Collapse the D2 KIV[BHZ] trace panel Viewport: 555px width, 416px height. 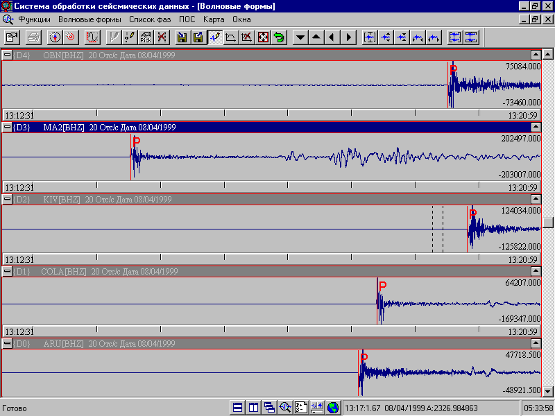tap(7, 199)
